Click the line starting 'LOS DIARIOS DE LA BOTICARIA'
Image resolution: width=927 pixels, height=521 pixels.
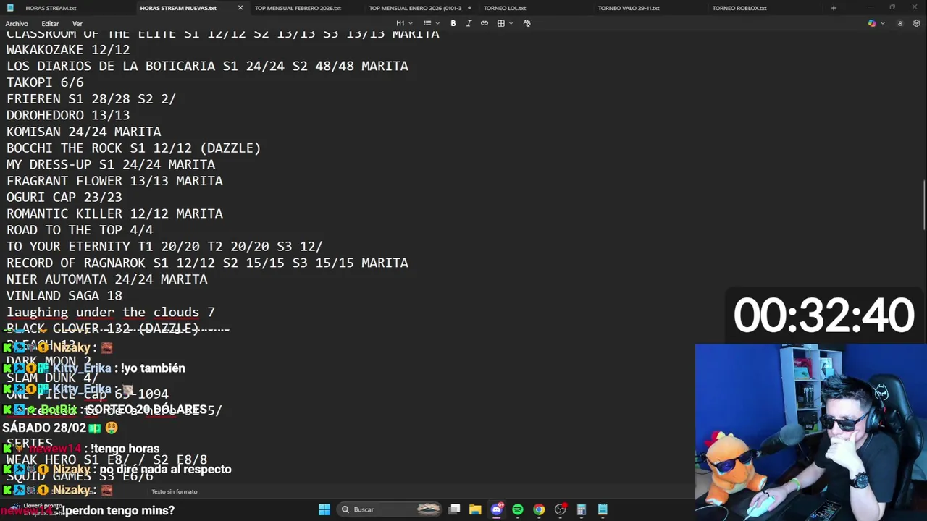pyautogui.click(x=207, y=66)
